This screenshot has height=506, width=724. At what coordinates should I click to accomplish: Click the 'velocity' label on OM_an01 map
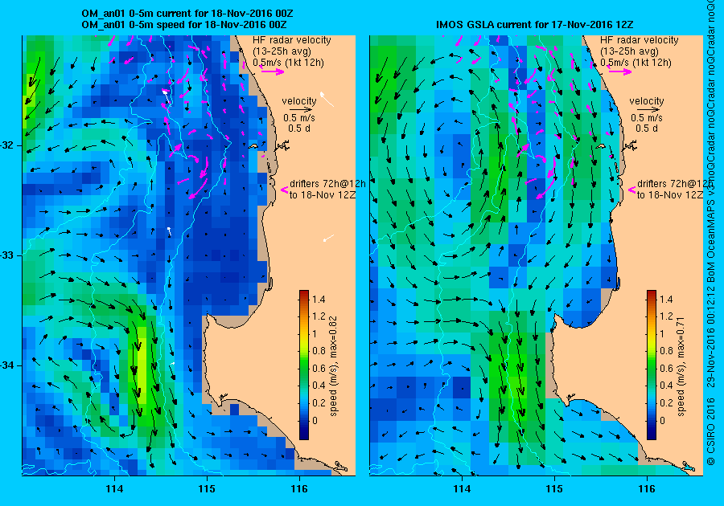[x=299, y=101]
